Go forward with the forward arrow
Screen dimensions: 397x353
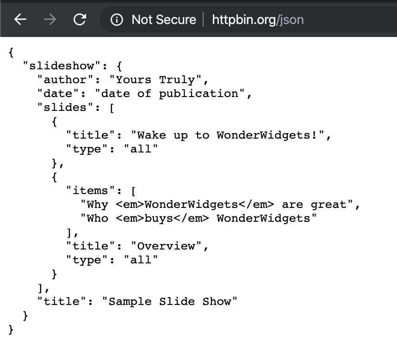(x=50, y=19)
